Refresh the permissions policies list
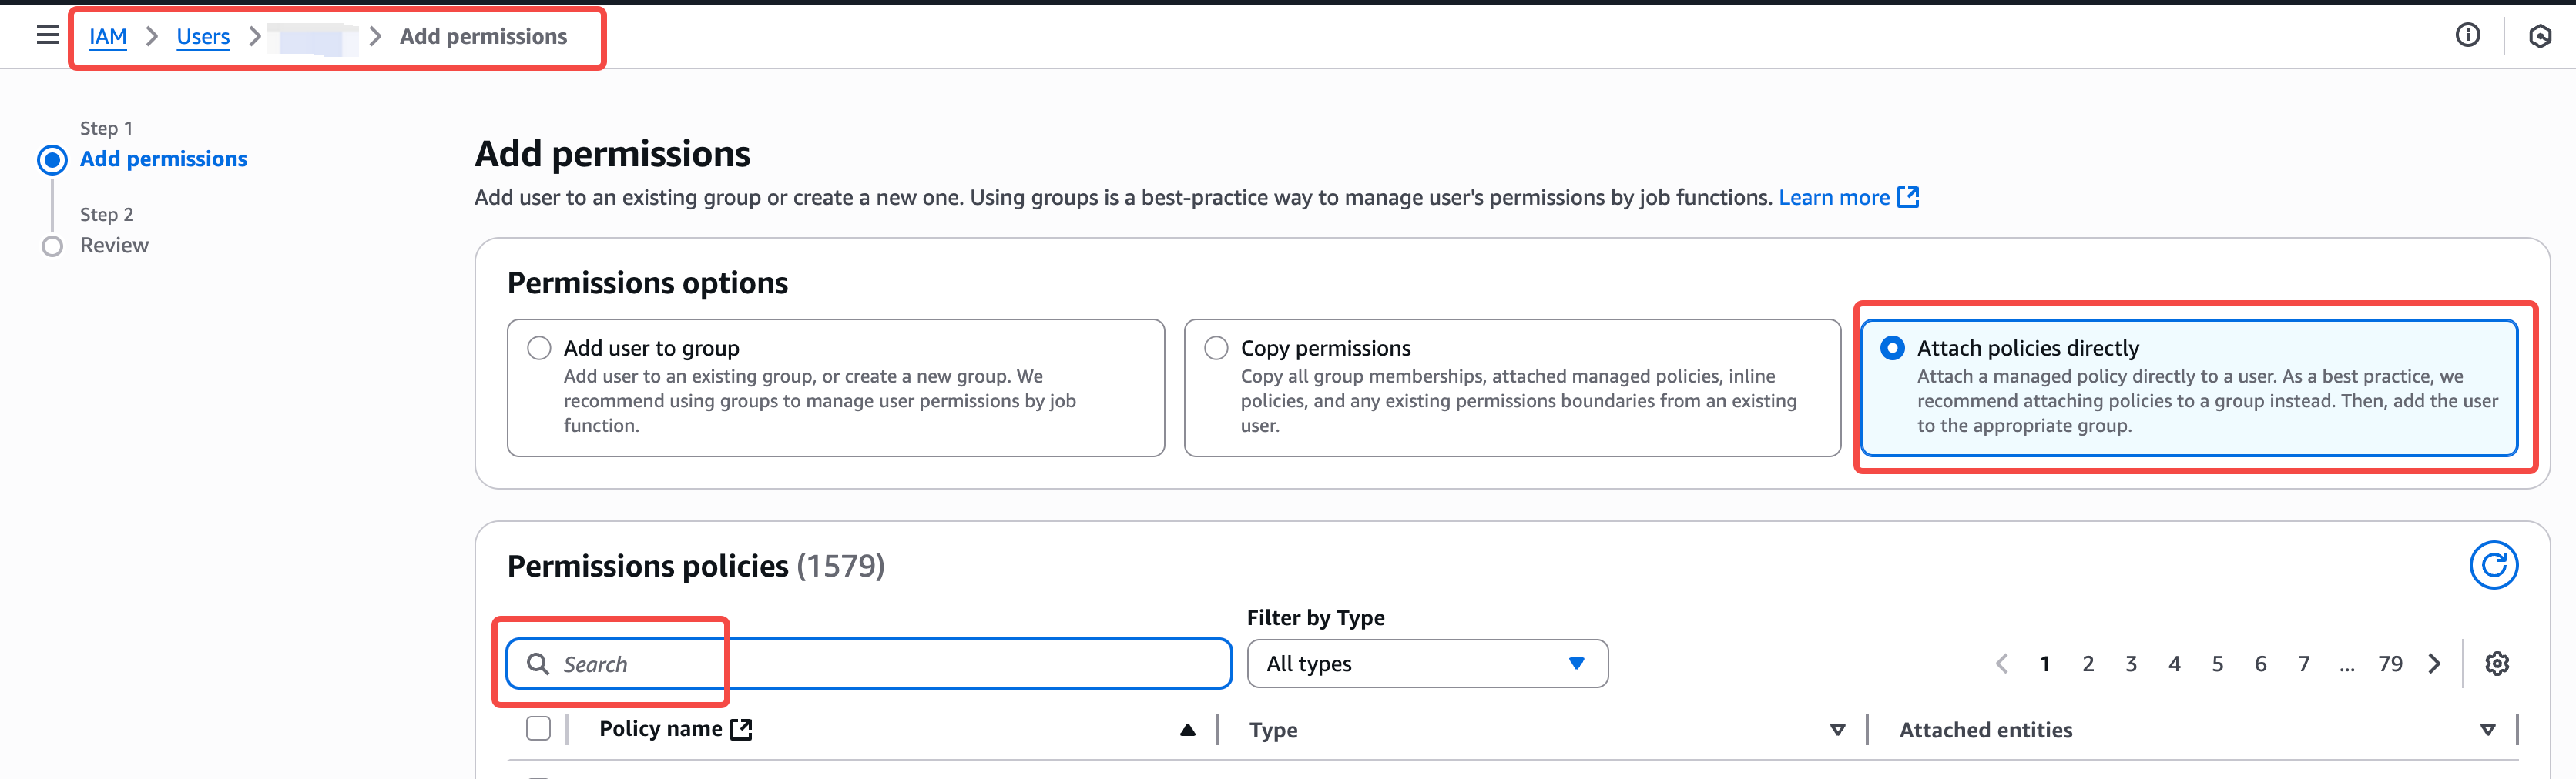Viewport: 2576px width, 779px height. [2493, 565]
